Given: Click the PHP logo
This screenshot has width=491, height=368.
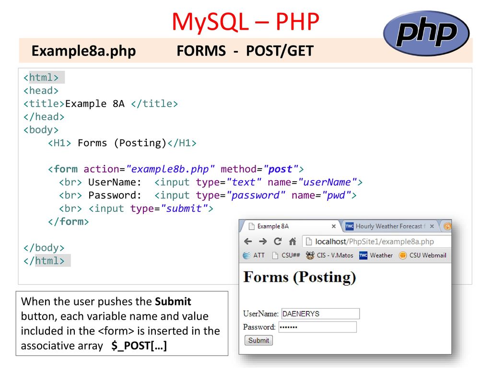Looking at the screenshot, I should pyautogui.click(x=426, y=33).
